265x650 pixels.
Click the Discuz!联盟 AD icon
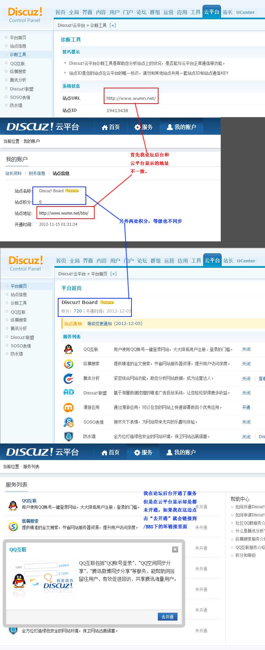[69, 392]
